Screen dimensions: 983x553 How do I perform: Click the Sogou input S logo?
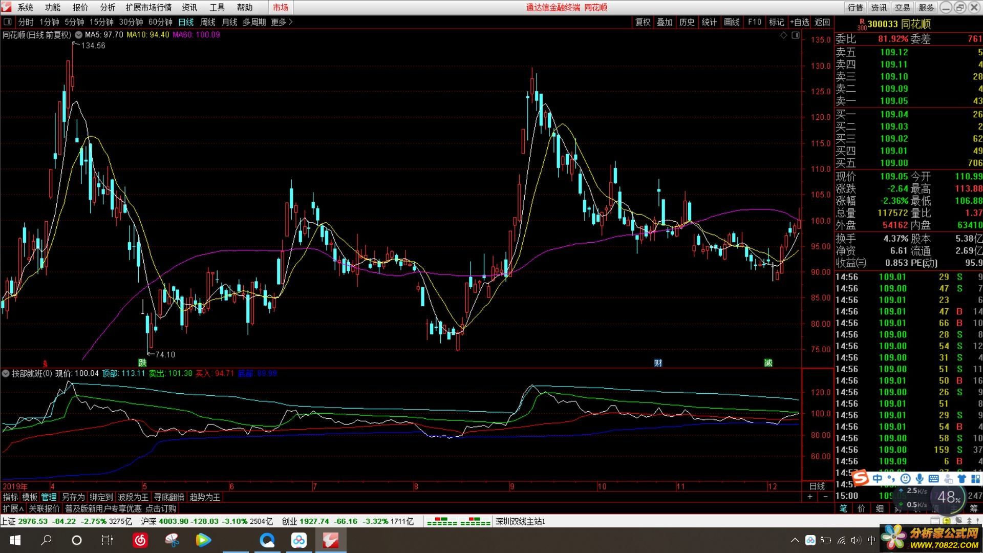click(x=861, y=478)
